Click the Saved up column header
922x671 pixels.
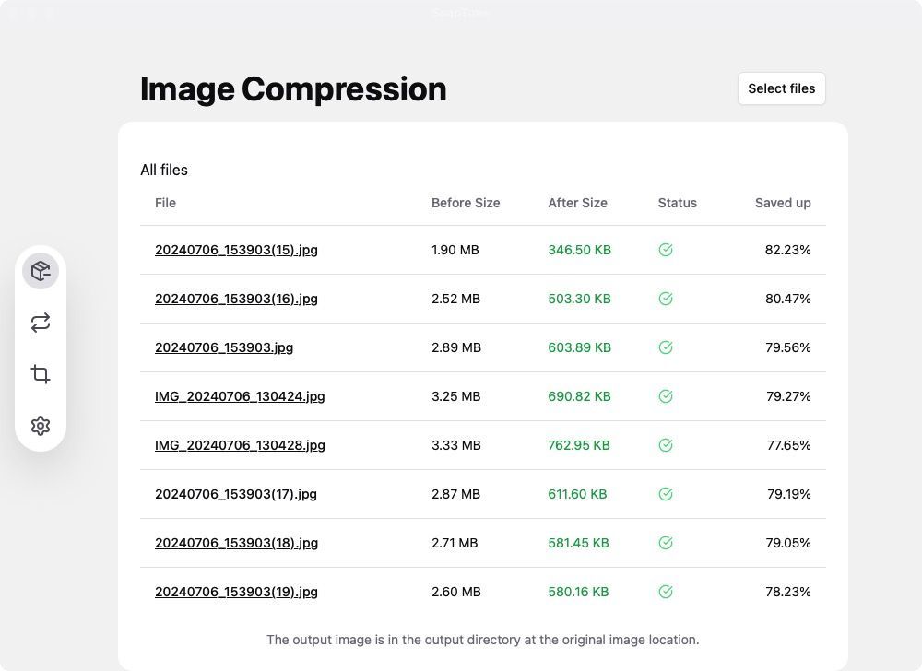tap(783, 203)
